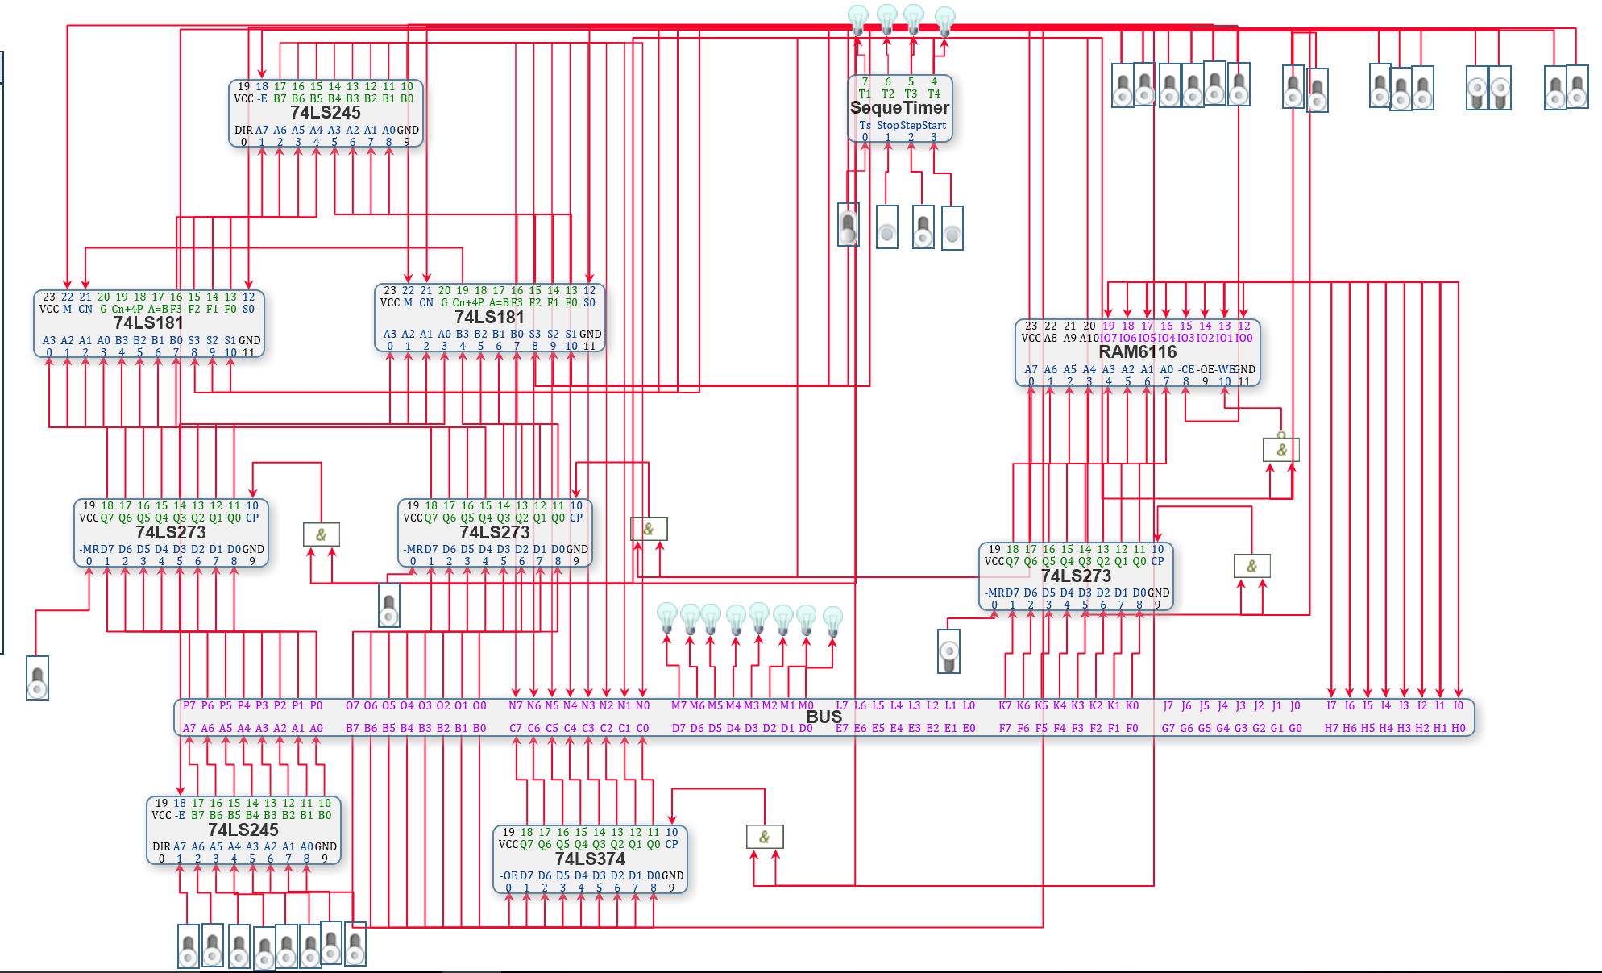The width and height of the screenshot is (1602, 973).
Task: Select the SequeTimer chip
Action: tap(899, 108)
